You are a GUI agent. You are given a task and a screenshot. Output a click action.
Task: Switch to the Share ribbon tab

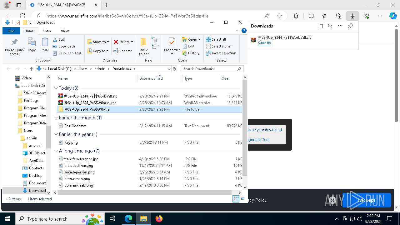47,31
